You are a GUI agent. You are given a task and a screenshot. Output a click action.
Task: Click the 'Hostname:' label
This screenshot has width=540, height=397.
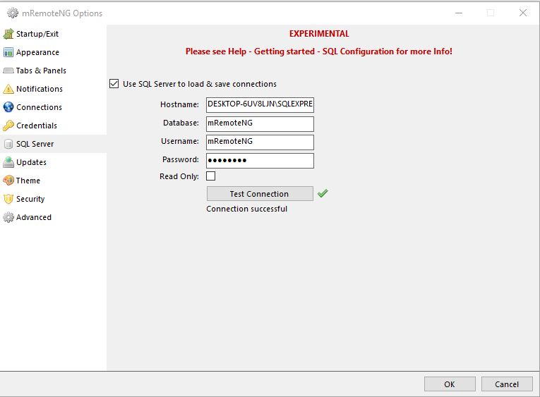pos(179,104)
